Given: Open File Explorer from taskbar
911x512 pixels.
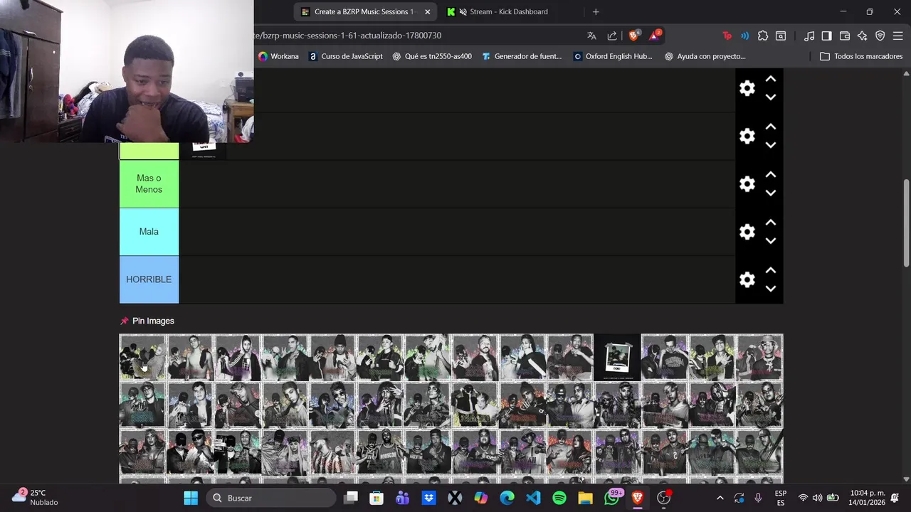Looking at the screenshot, I should (585, 498).
